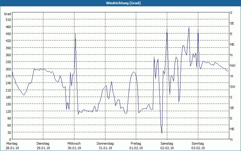Viewport: 241px width, 151px height.
Task: Click the E compass label beside 90
Action: pos(231,118)
